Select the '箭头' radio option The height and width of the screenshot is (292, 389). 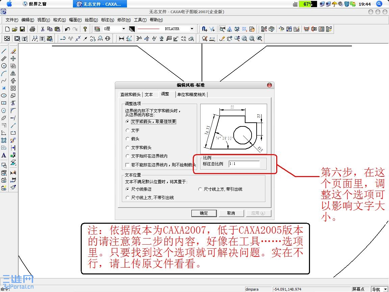point(132,139)
